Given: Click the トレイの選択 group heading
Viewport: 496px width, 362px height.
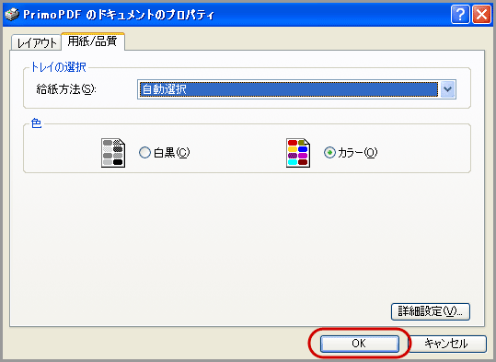Looking at the screenshot, I should pyautogui.click(x=58, y=67).
